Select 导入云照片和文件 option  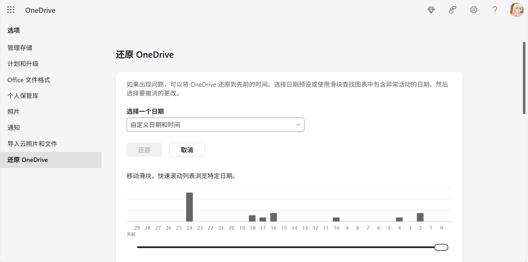tap(32, 144)
